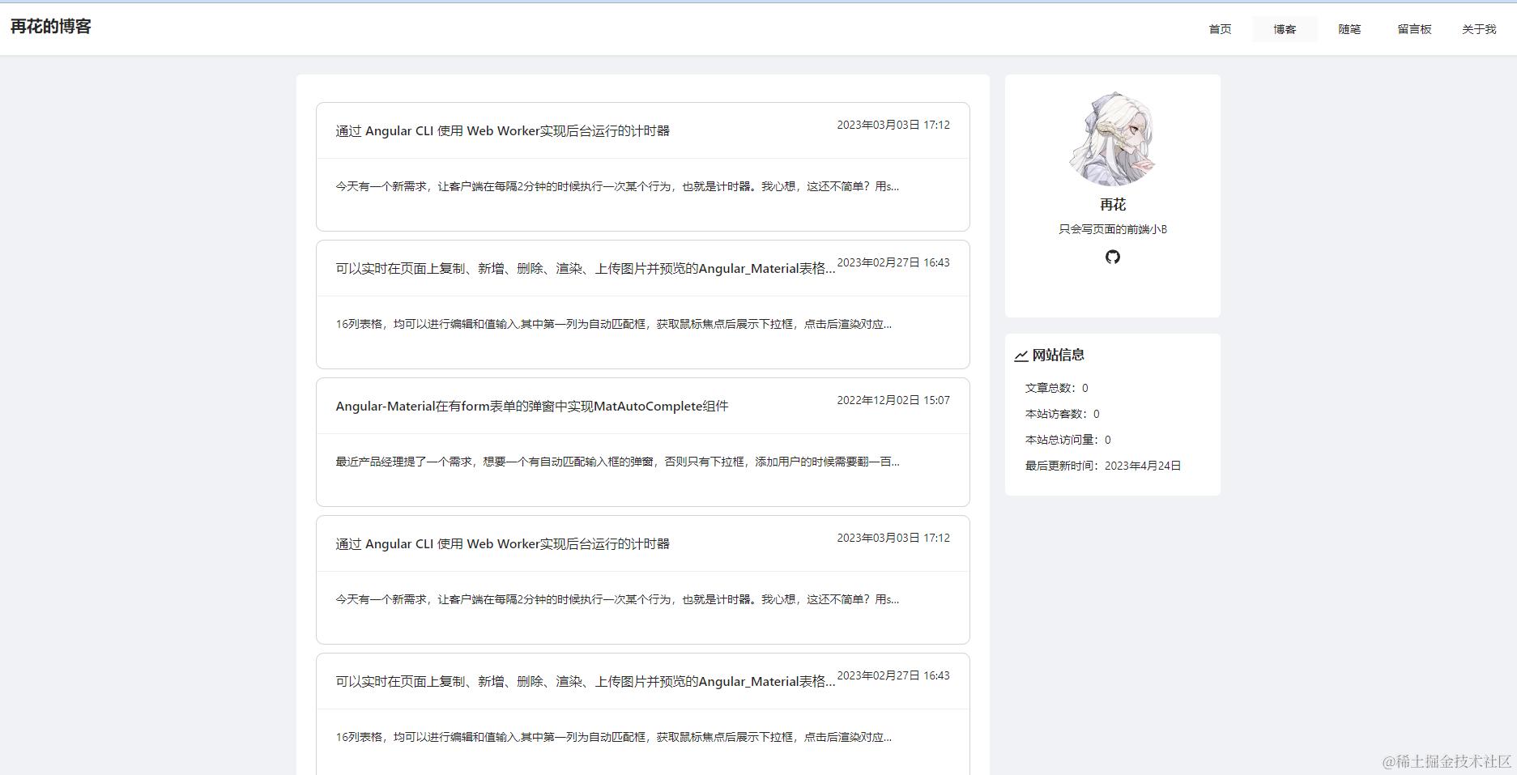
Task: Click the second Web Worker article card summary
Action: pos(614,599)
